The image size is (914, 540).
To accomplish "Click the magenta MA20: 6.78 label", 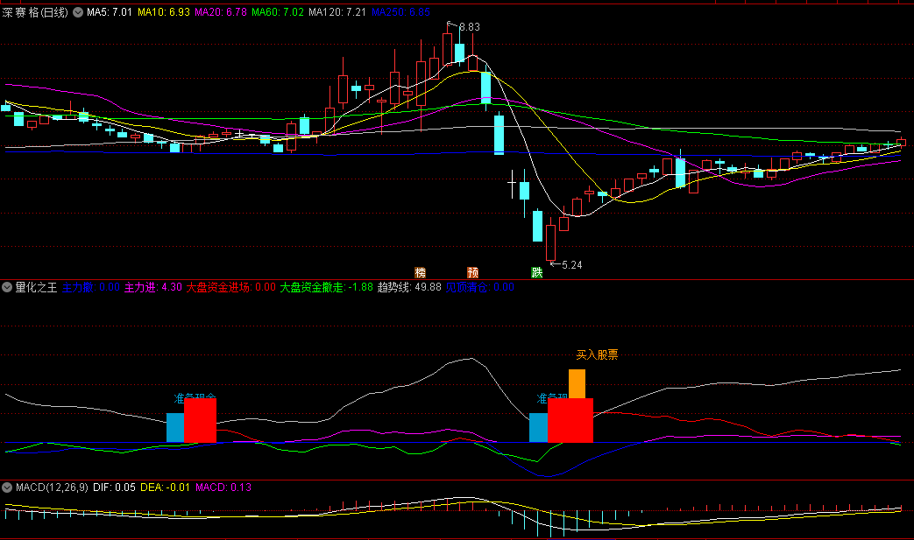I will [x=221, y=11].
